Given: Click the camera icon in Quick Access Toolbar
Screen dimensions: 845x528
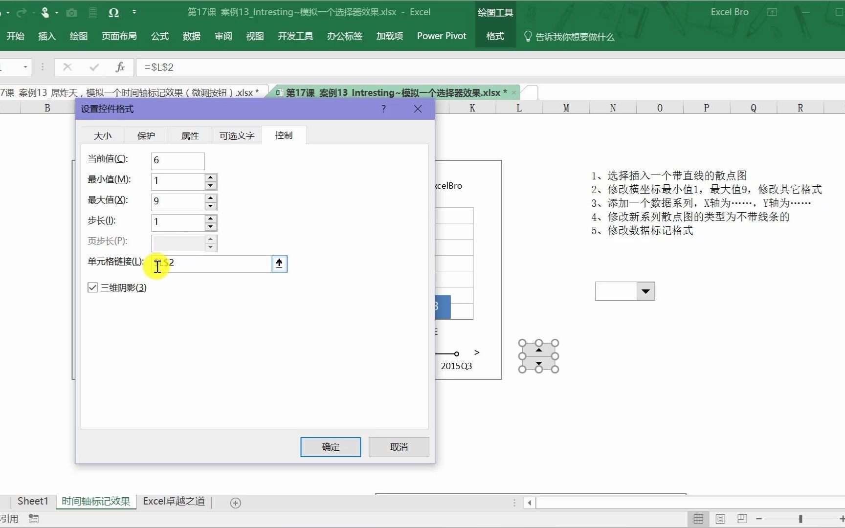Looking at the screenshot, I should (72, 13).
